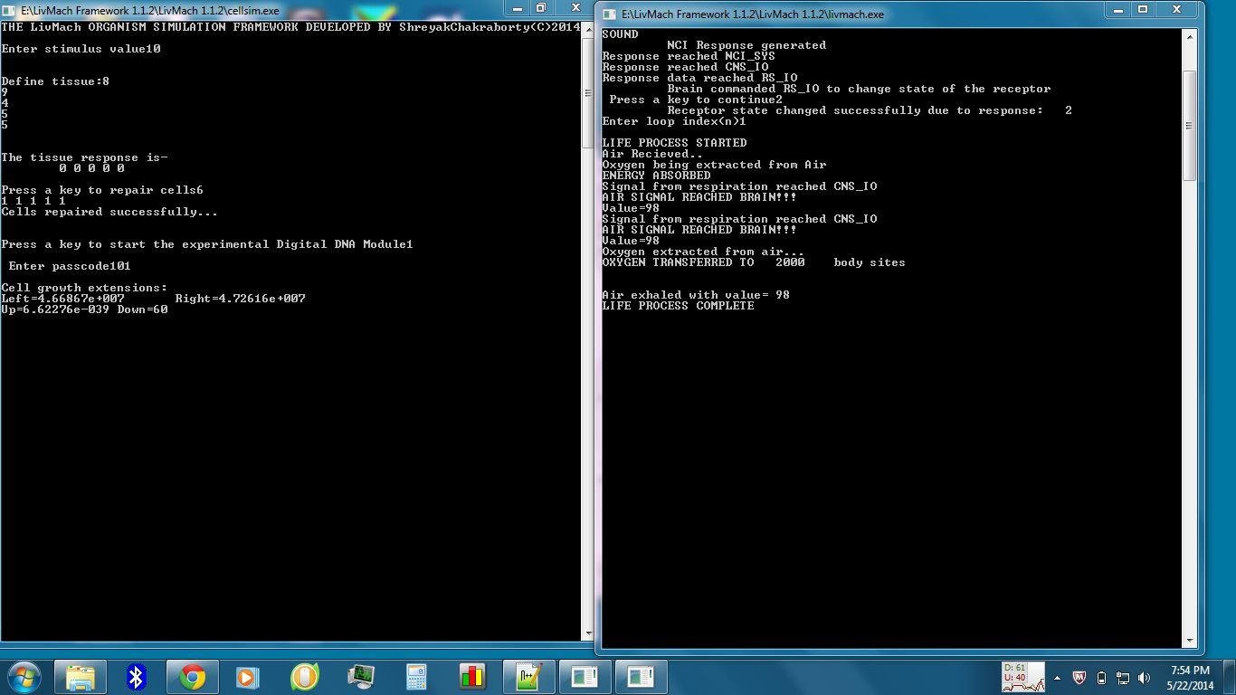
Task: Open the livmach.exe window system menu icon
Action: click(609, 14)
